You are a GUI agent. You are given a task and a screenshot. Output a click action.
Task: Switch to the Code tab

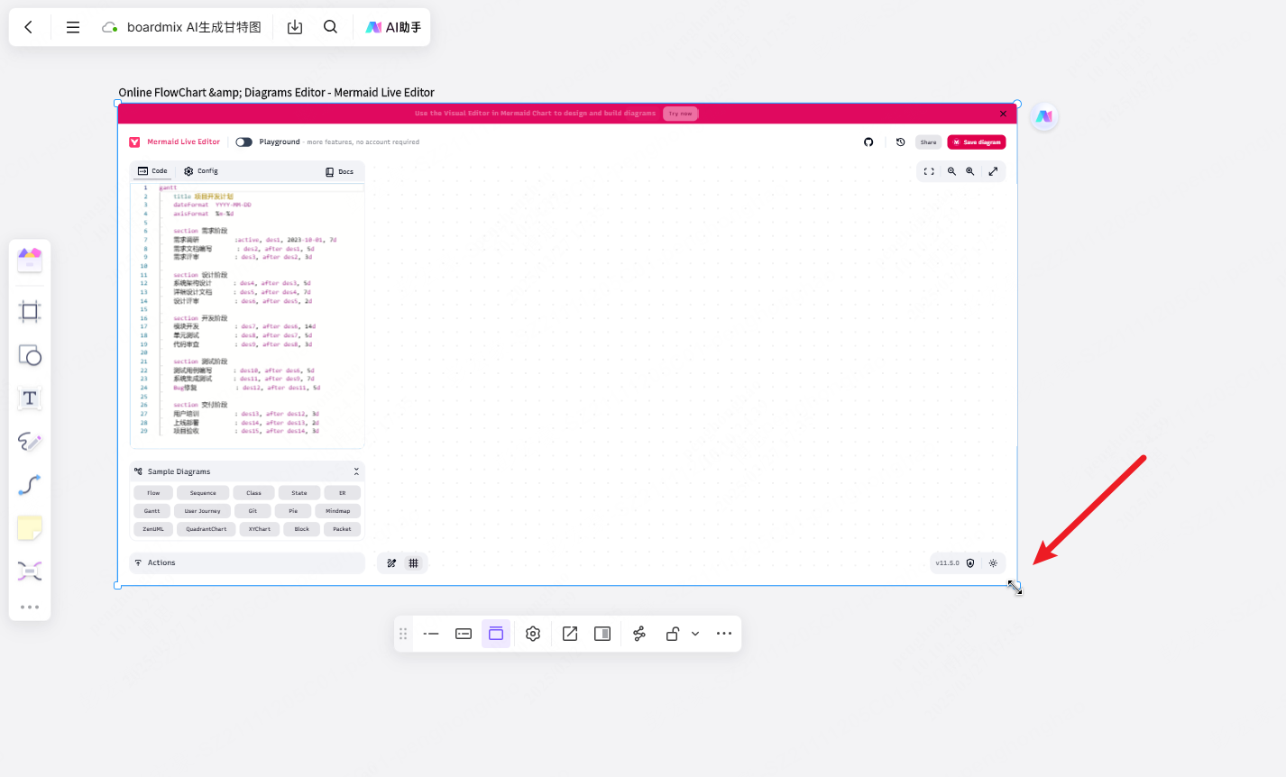[152, 170]
